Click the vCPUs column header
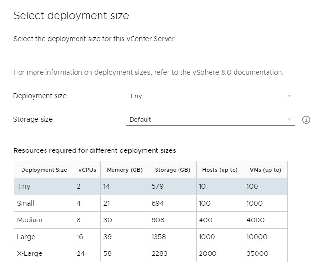Viewport: 335px width, 276px height. [87, 170]
